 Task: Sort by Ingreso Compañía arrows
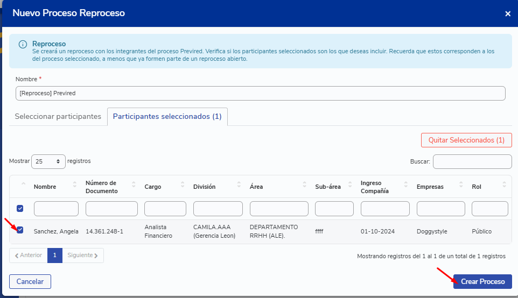pyautogui.click(x=405, y=185)
